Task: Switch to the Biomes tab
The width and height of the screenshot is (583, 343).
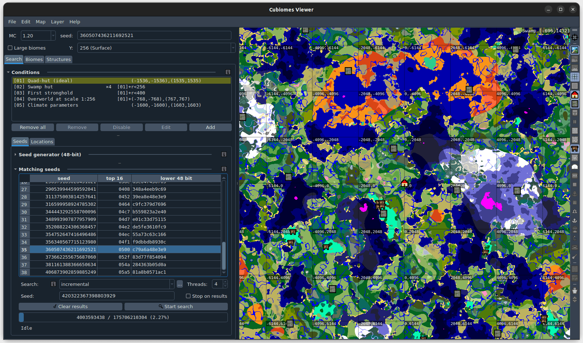Action: click(x=34, y=59)
